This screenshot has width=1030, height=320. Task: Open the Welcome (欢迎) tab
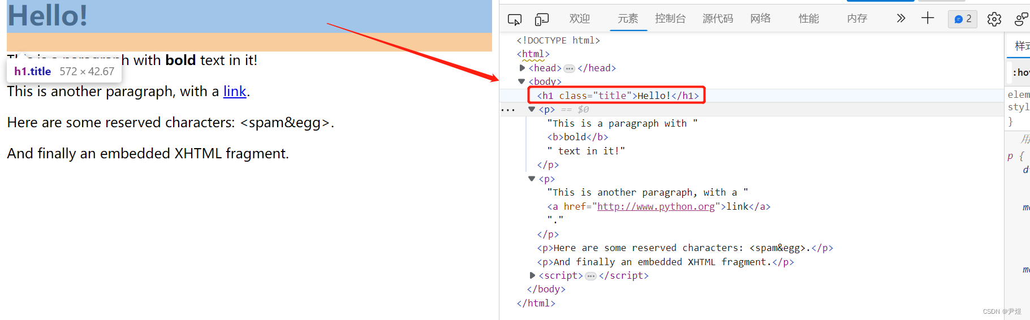point(580,19)
